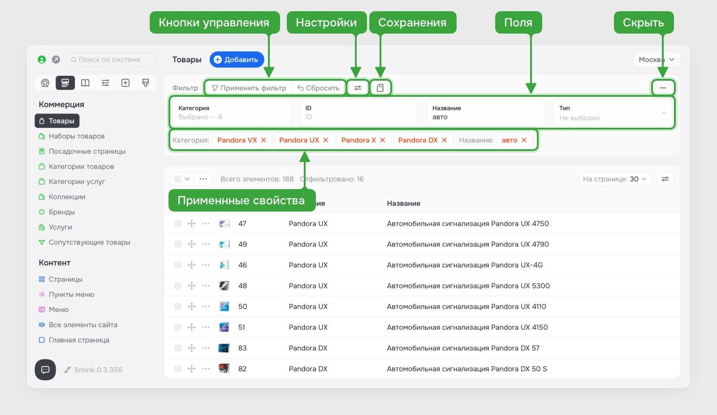Open filter settings sliders icon
Image resolution: width=717 pixels, height=415 pixels.
tap(358, 88)
